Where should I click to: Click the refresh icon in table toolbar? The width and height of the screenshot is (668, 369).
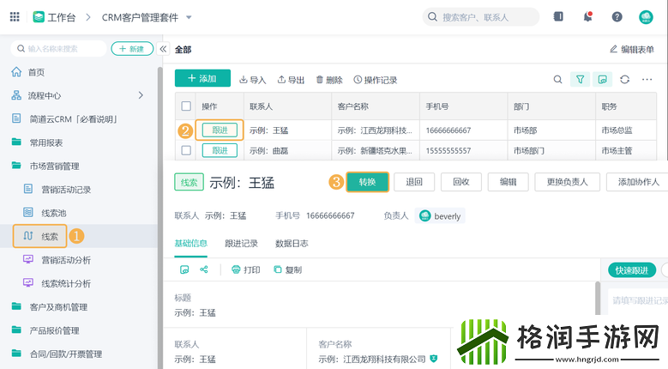pos(624,79)
